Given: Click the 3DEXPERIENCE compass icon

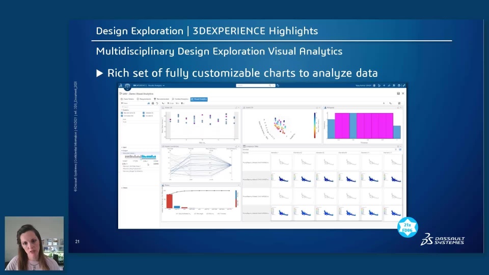Looking at the screenshot, I should 127,87.
